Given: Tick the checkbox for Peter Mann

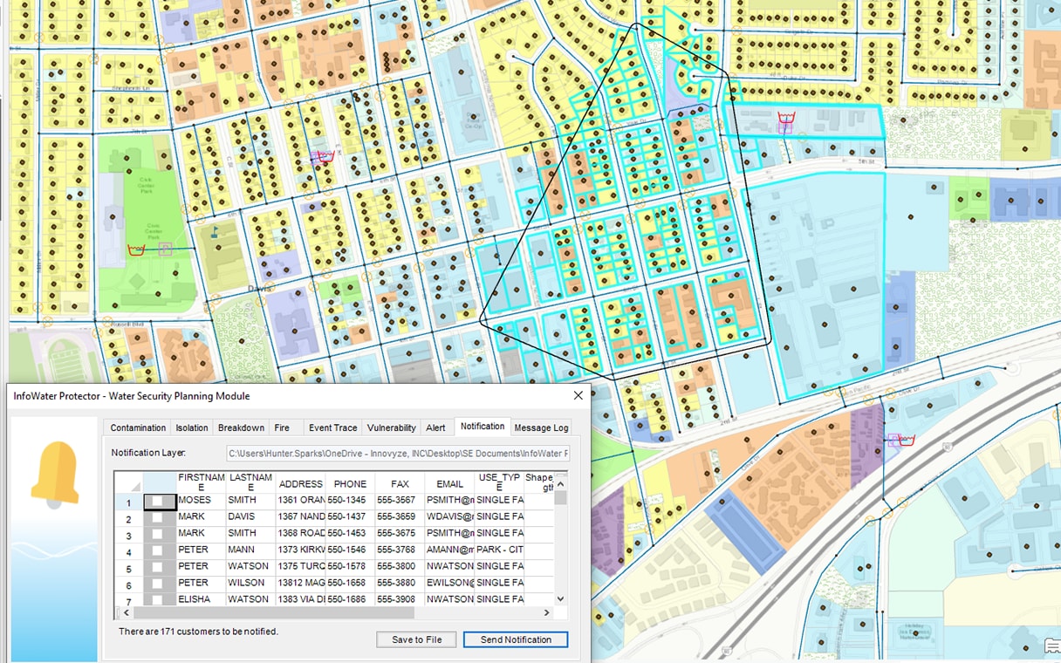Looking at the screenshot, I should (158, 550).
